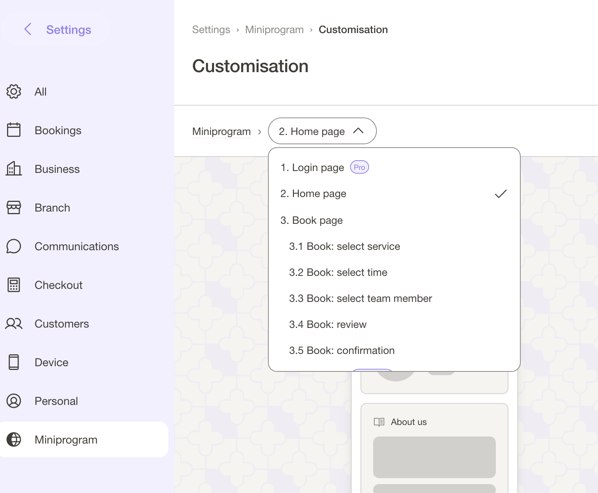Click the gear icon for All settings
Viewport: 598px width, 493px height.
14,91
